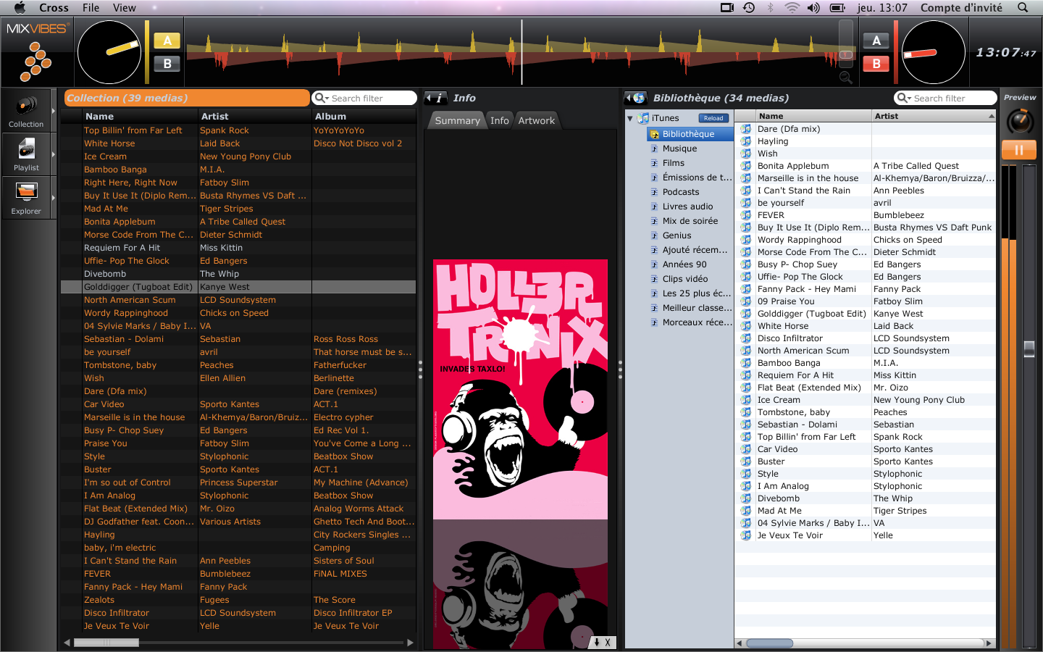Select deck A on the left player

coord(167,41)
